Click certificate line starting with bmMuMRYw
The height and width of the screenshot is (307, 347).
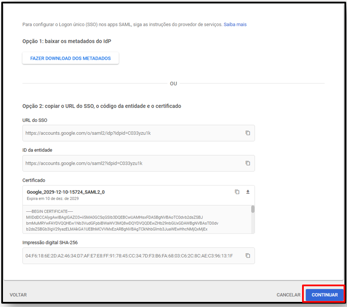122,223
